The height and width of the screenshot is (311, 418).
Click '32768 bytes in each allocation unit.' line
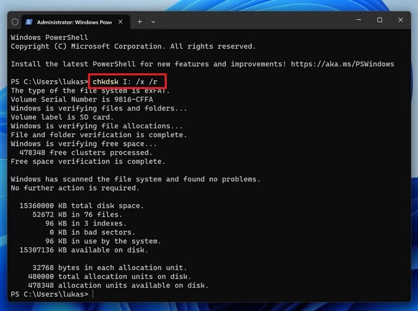pyautogui.click(x=110, y=268)
